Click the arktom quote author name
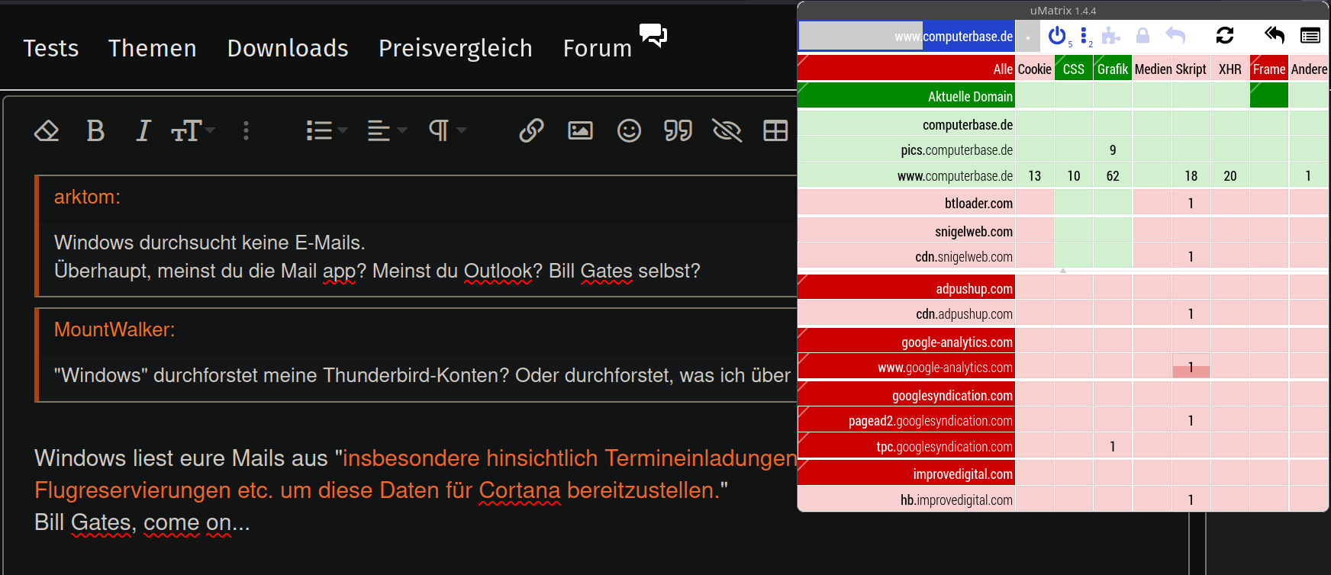1331x575 pixels. tap(87, 197)
